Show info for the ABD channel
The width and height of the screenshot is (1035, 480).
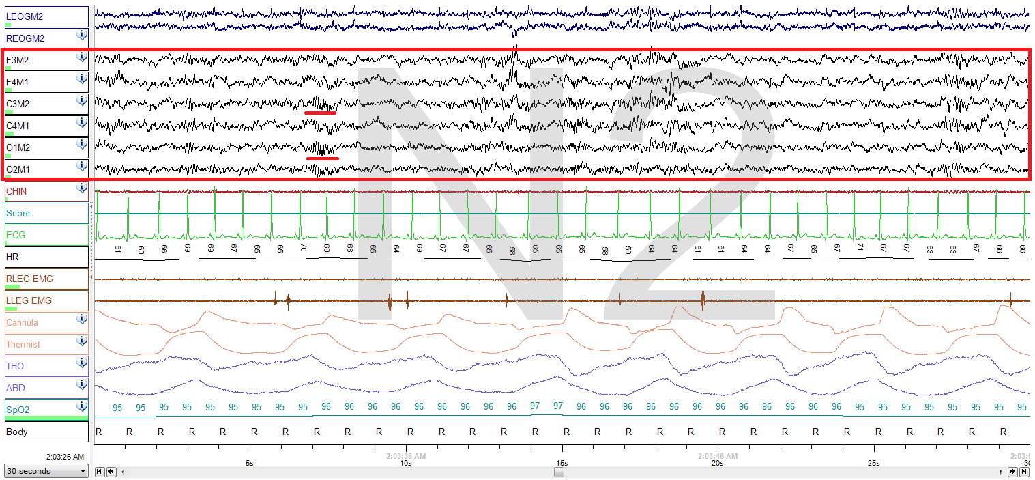tap(82, 384)
